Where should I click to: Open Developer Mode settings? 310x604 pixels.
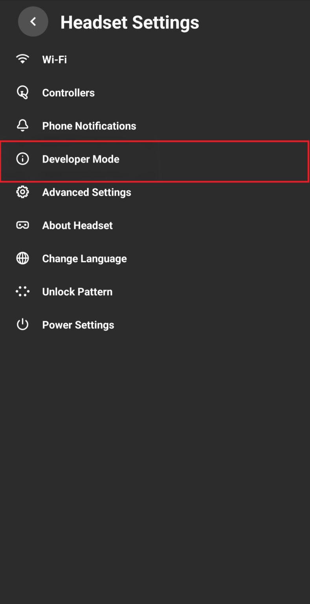81,159
